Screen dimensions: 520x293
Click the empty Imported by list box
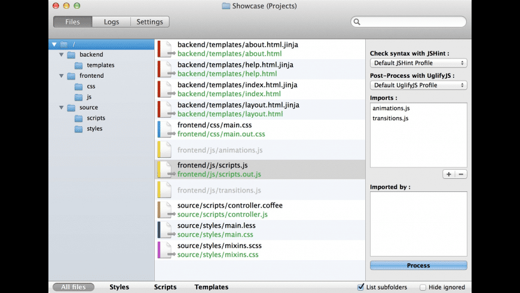418,224
